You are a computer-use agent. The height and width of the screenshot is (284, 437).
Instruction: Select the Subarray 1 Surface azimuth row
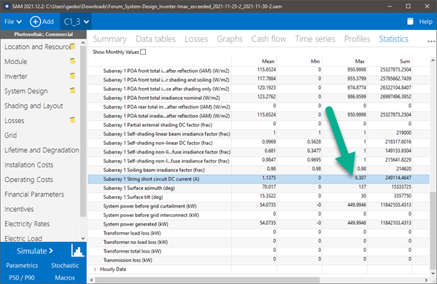tap(259, 188)
